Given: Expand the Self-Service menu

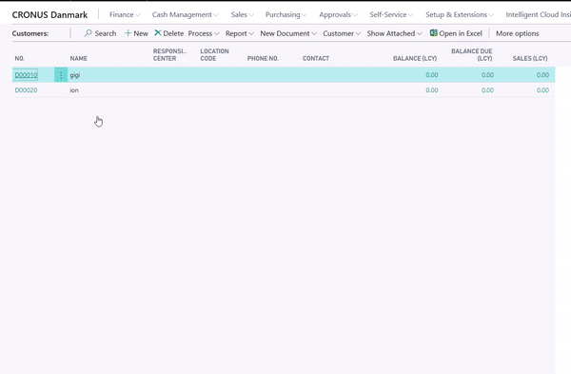Looking at the screenshot, I should pyautogui.click(x=391, y=14).
